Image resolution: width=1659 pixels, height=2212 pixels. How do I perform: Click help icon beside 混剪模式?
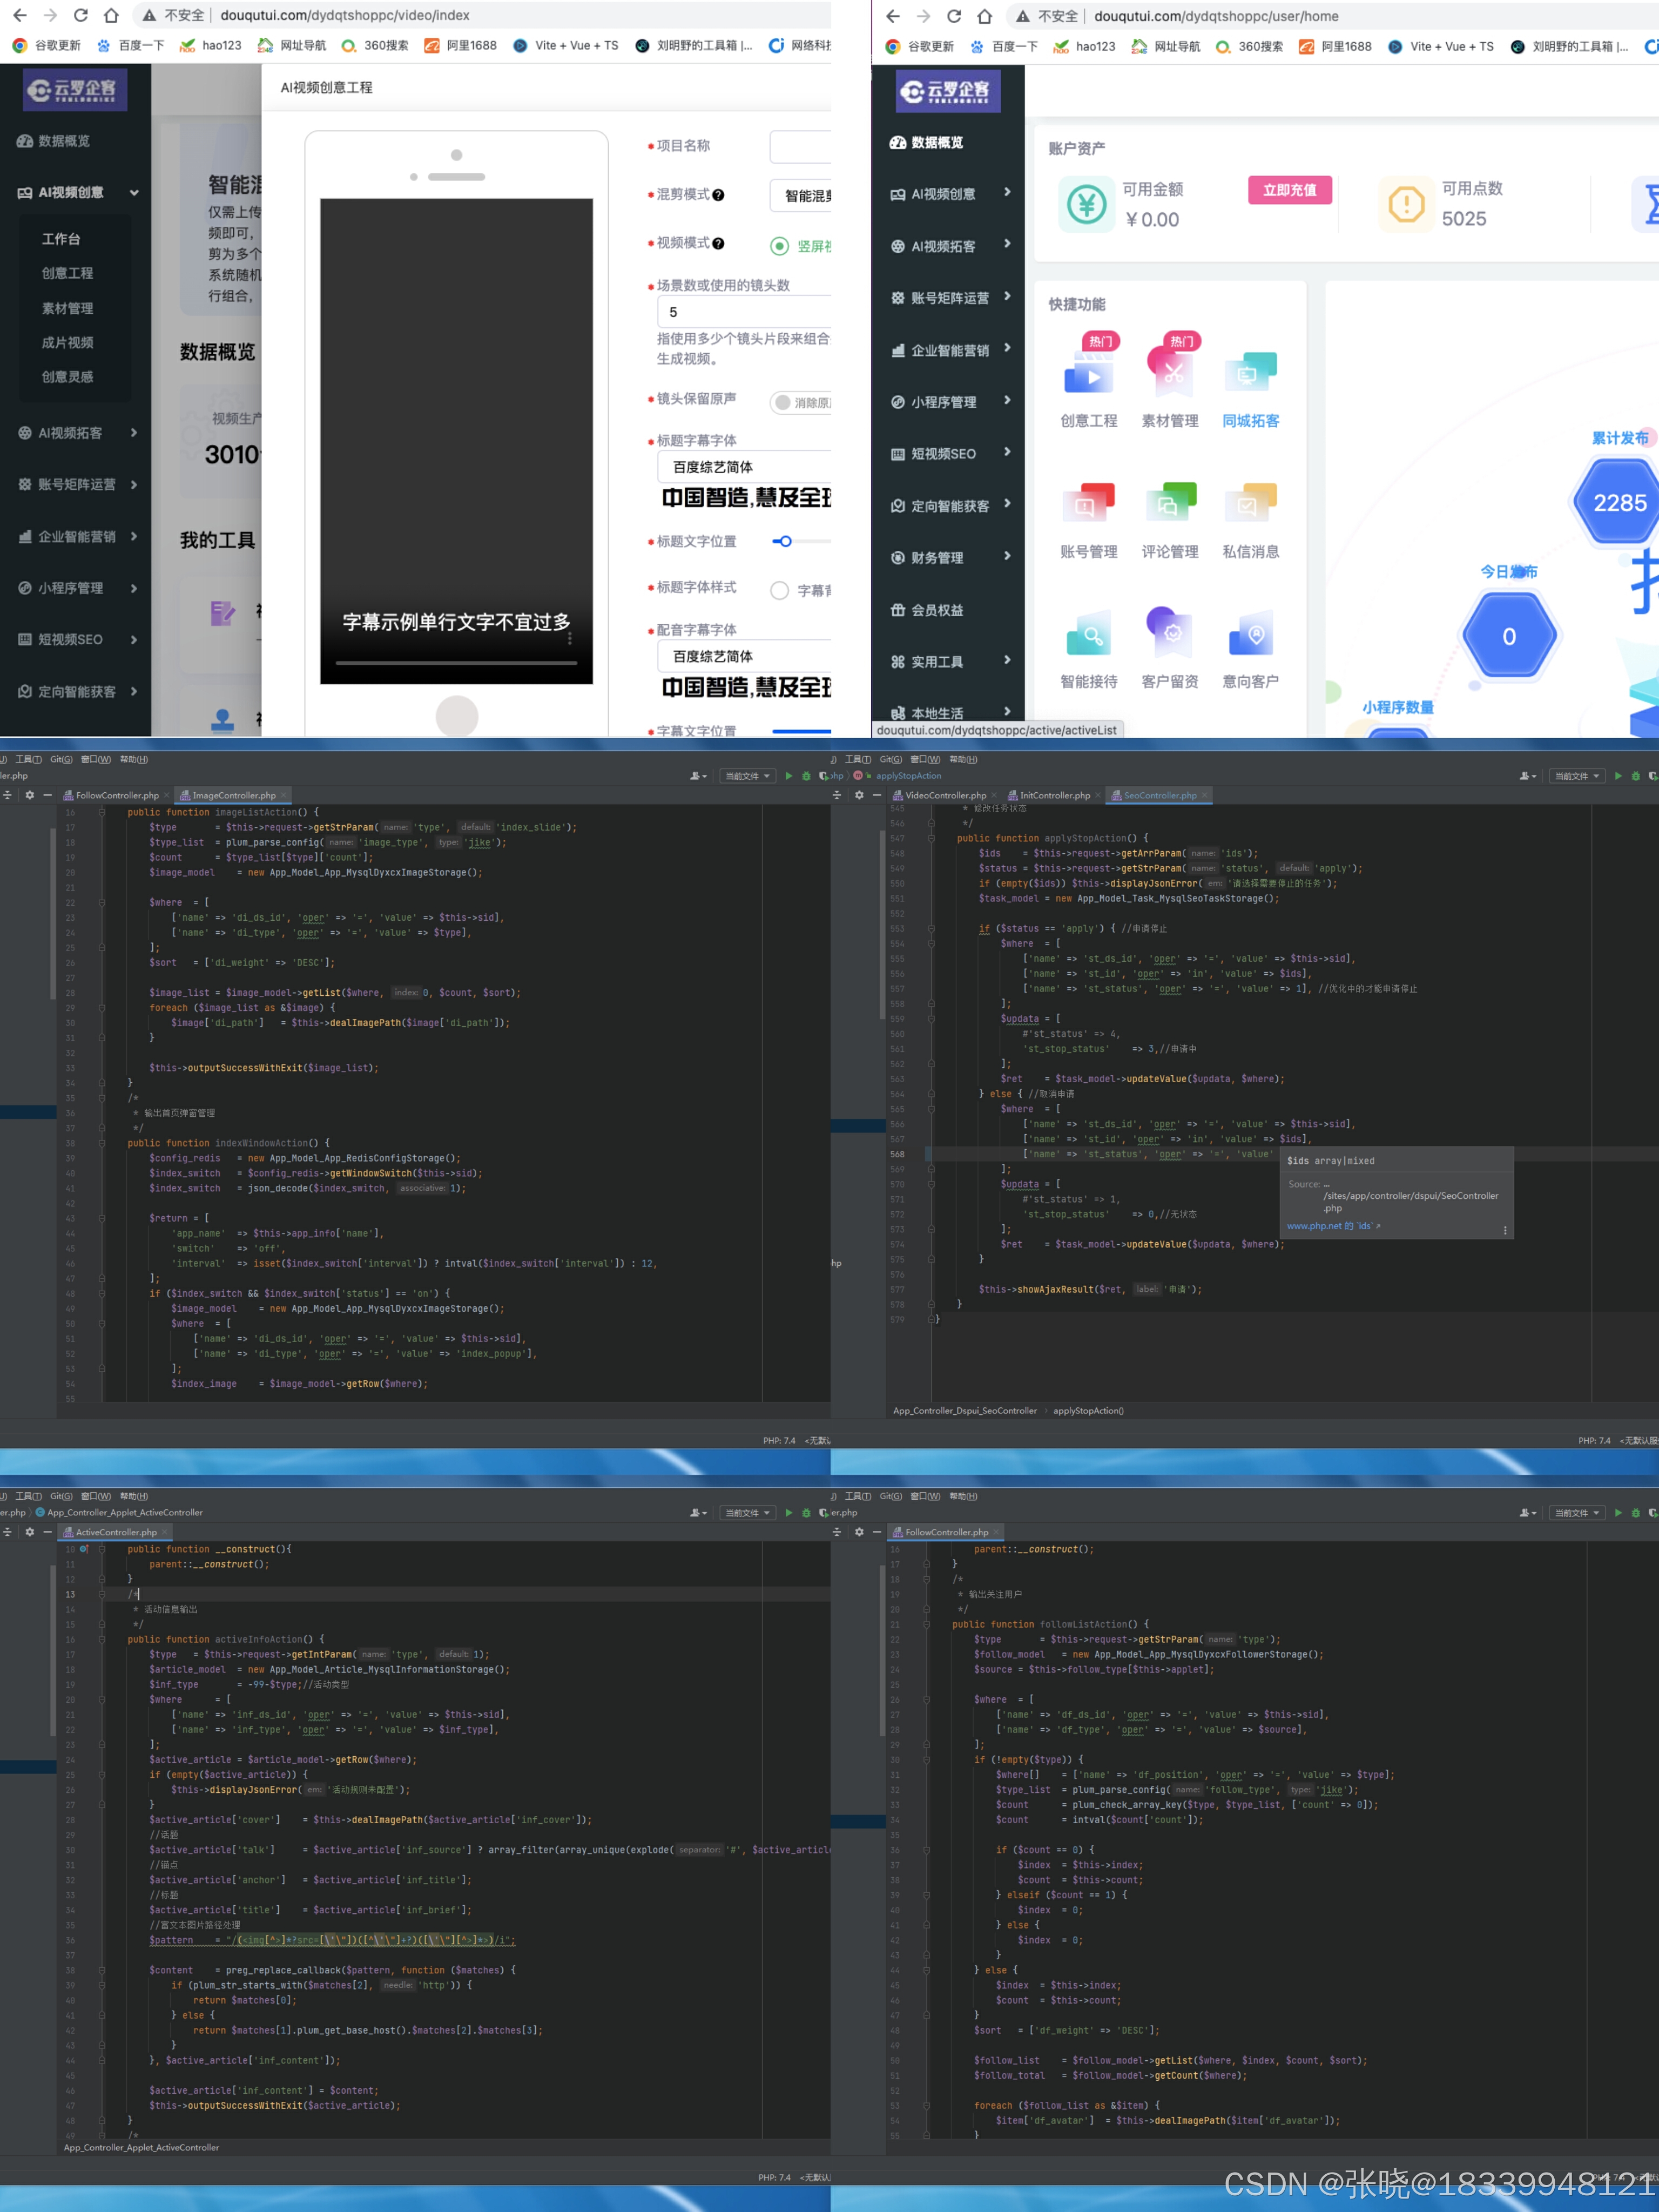(718, 195)
